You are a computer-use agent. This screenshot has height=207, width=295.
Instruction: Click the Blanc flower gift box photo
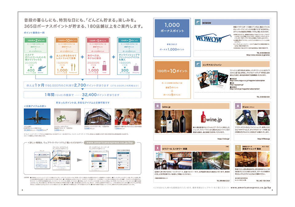click(x=246, y=117)
